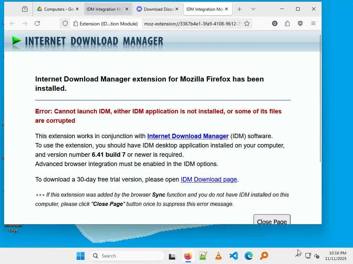Image resolution: width=353 pixels, height=264 pixels.
Task: Close the Computers Google Drive tab
Action: pyautogui.click(x=77, y=9)
